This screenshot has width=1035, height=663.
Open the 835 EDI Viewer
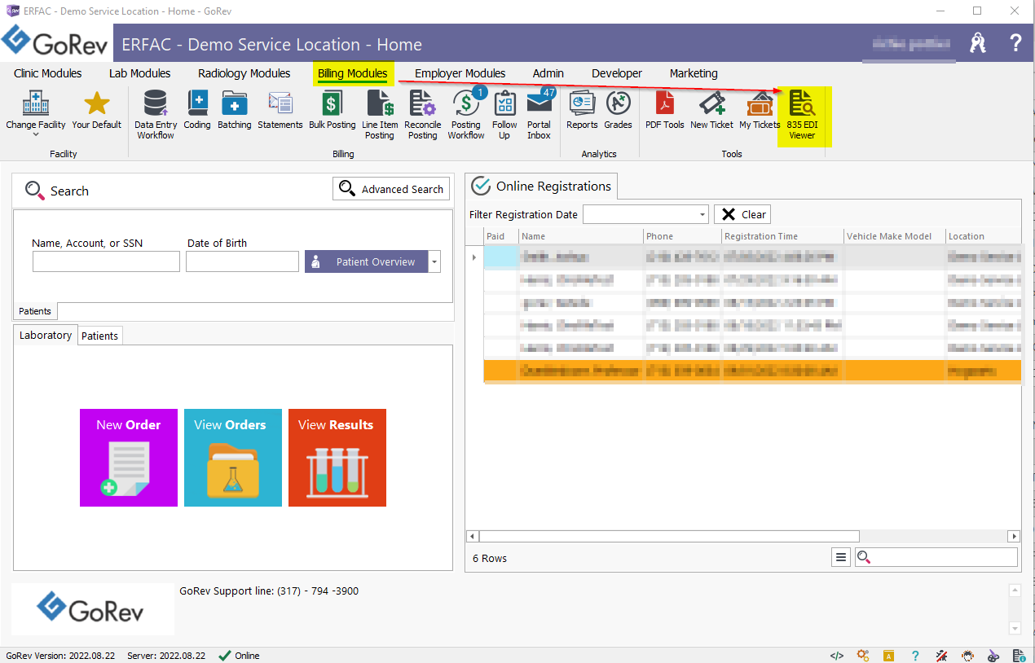(x=802, y=115)
